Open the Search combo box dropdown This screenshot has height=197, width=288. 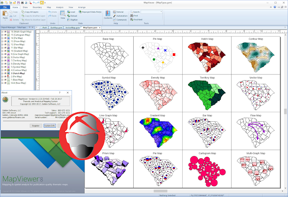pyautogui.click(x=161, y=12)
